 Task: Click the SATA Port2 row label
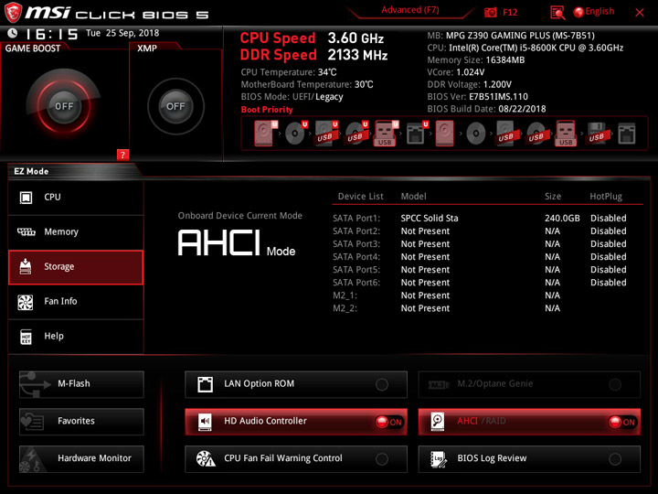click(x=356, y=231)
